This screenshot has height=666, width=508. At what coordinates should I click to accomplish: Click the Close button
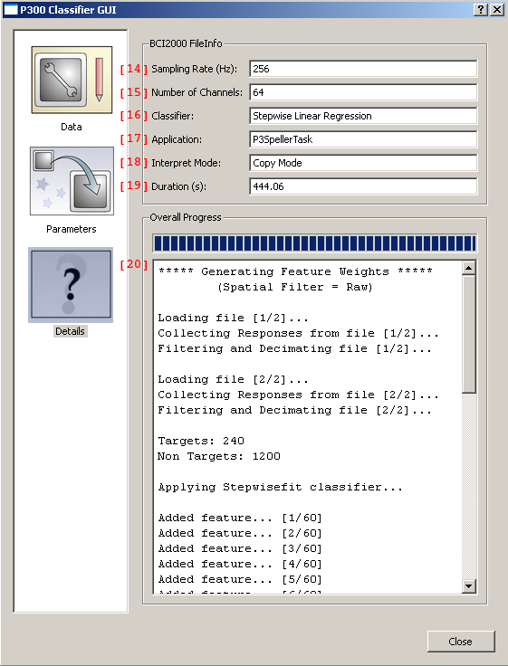[461, 642]
